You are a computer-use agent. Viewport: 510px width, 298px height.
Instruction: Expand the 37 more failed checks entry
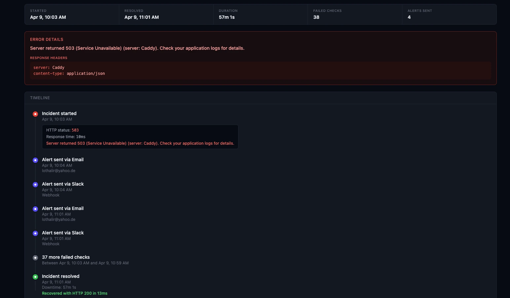(66, 257)
